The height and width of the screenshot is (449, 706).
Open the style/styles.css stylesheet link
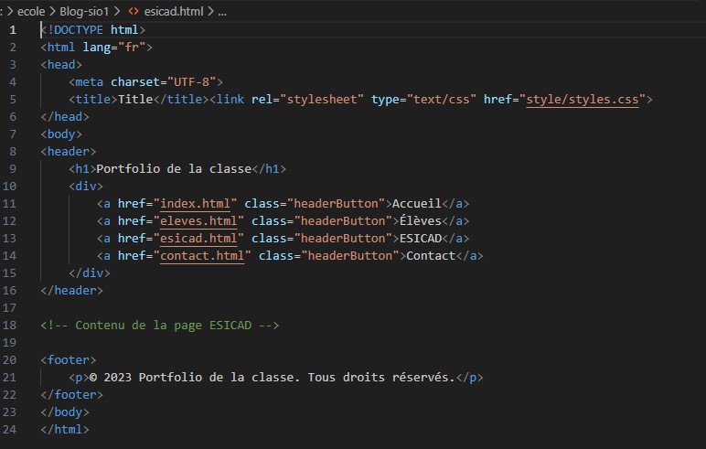[584, 99]
